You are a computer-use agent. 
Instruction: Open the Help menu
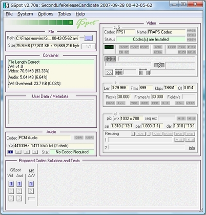coord(80,14)
